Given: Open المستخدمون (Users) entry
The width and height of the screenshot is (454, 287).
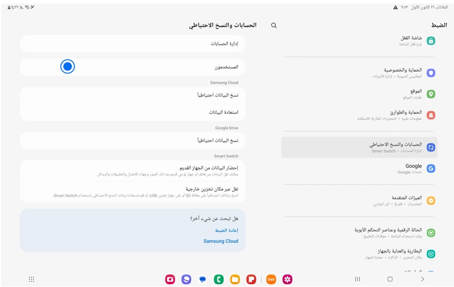Looking at the screenshot, I should point(132,67).
